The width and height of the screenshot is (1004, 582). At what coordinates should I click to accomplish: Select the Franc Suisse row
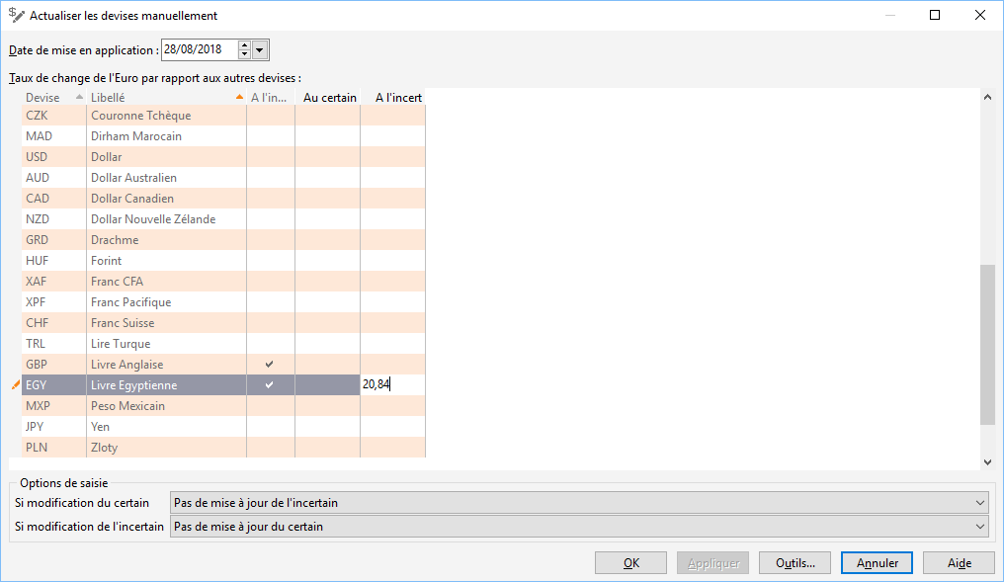click(223, 323)
